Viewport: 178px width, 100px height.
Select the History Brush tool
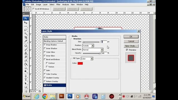pyautogui.click(x=26, y=57)
